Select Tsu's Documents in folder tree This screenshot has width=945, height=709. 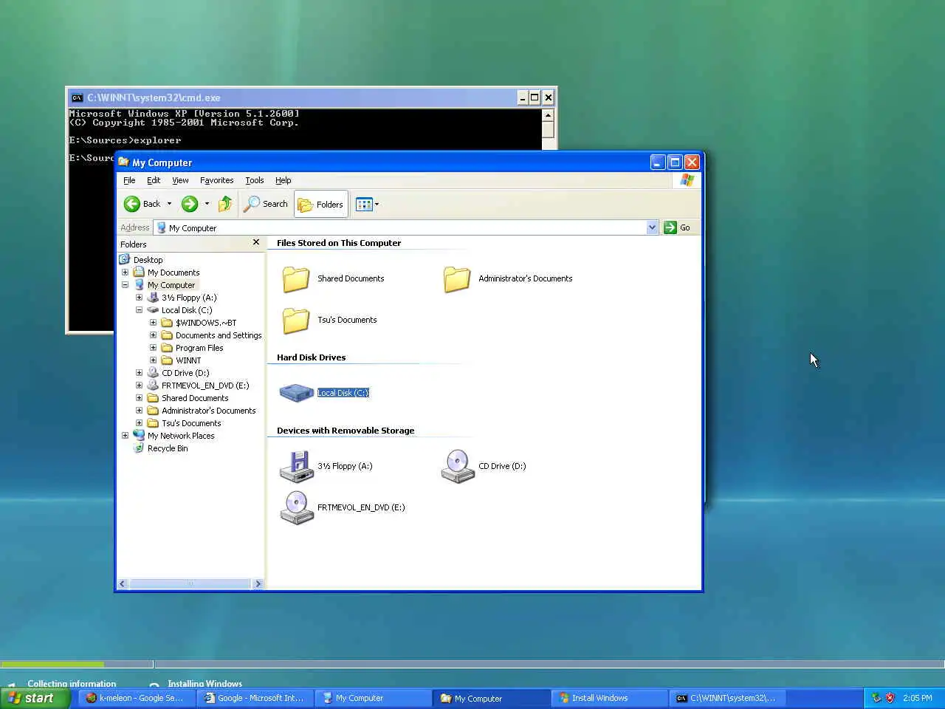pyautogui.click(x=191, y=423)
